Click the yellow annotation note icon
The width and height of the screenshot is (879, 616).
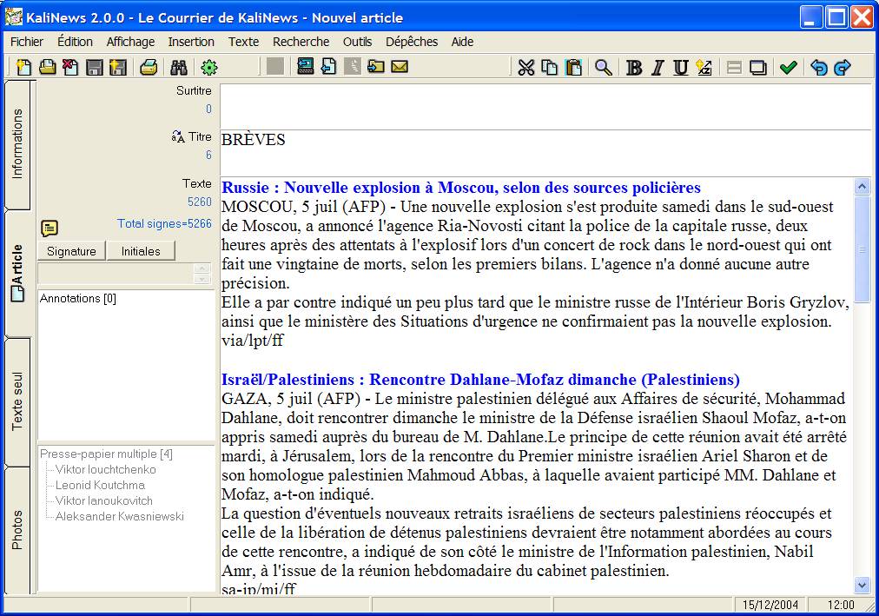pyautogui.click(x=50, y=228)
